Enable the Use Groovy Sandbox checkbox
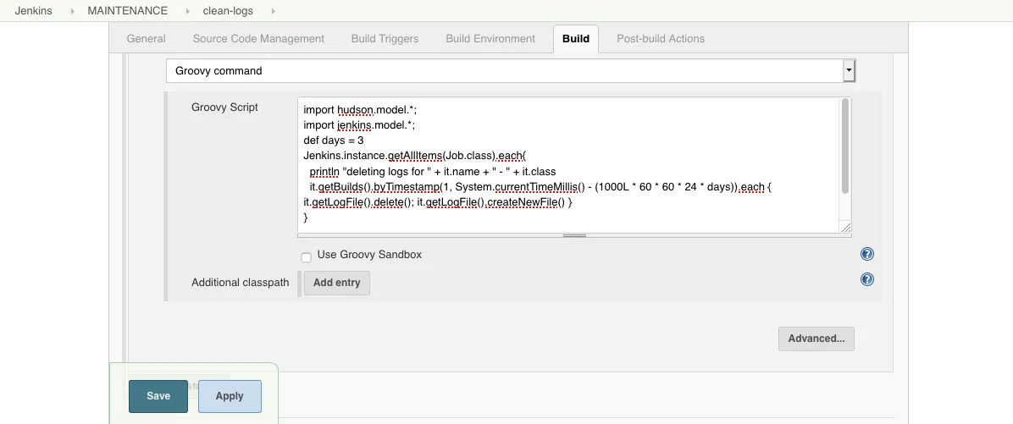Viewport: 1013px width, 424px height. pos(306,256)
